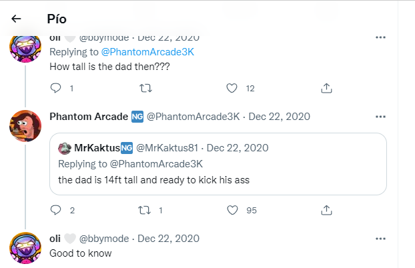Open Phantom Arcade's profile name
415x268 pixels.
(89, 116)
